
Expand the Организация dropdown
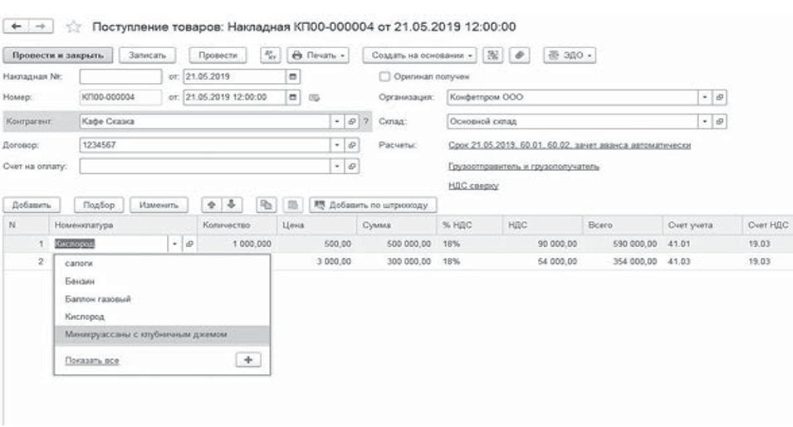704,97
